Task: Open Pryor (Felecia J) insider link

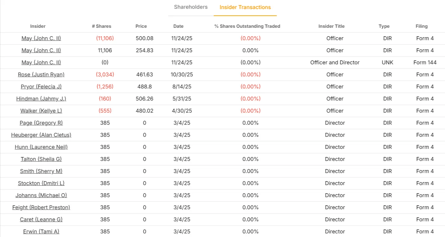Action: [x=41, y=87]
